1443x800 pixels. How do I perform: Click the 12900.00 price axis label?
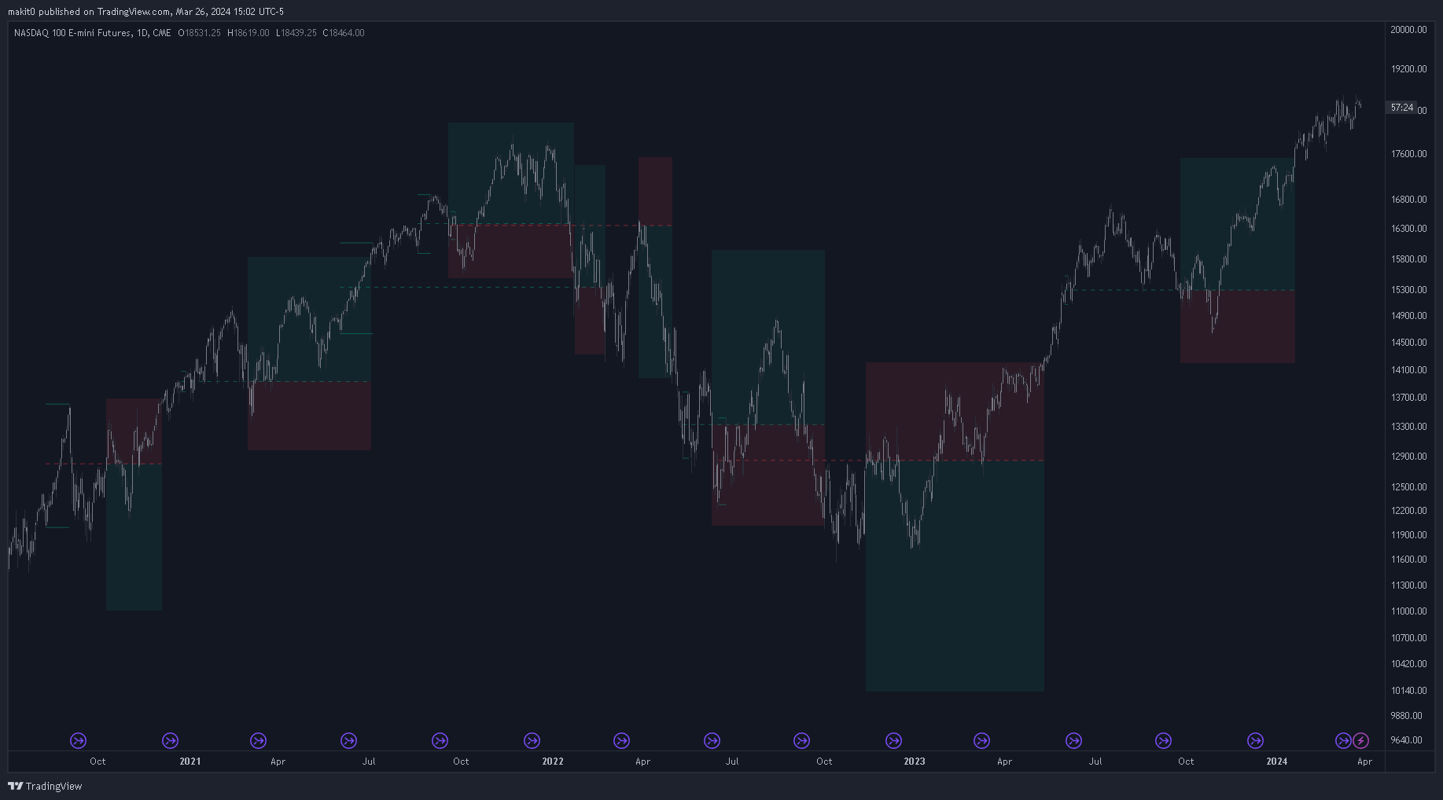click(x=1408, y=457)
